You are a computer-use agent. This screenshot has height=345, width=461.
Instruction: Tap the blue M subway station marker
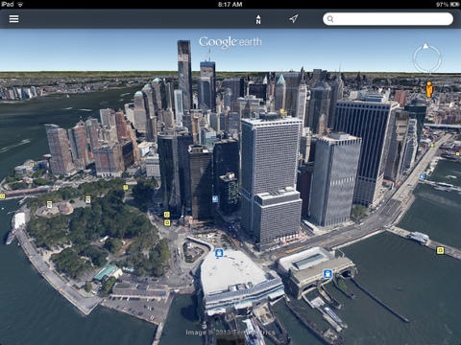[215, 199]
